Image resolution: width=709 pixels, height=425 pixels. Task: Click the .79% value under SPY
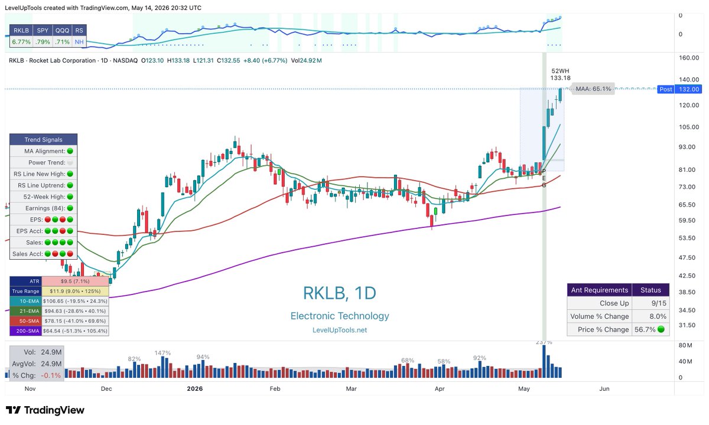click(x=42, y=41)
